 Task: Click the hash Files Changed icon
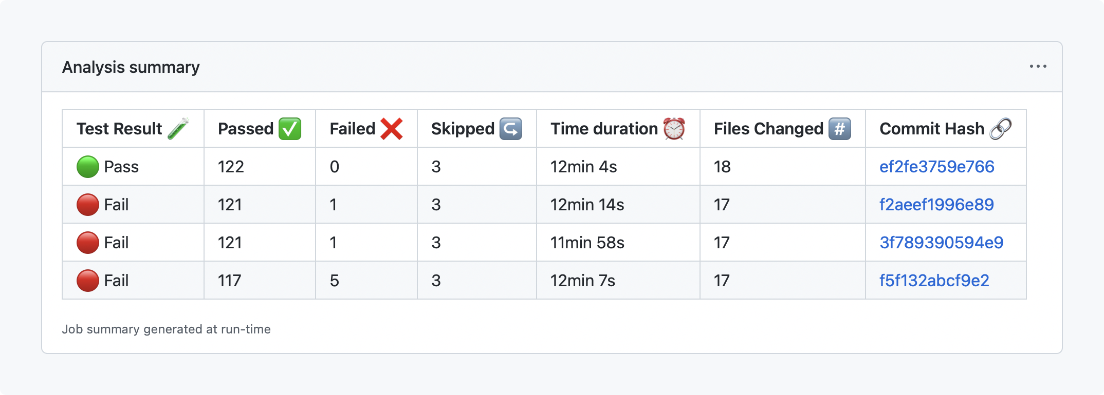(839, 129)
